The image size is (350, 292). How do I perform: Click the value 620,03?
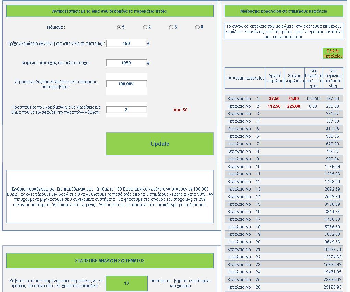333,144
